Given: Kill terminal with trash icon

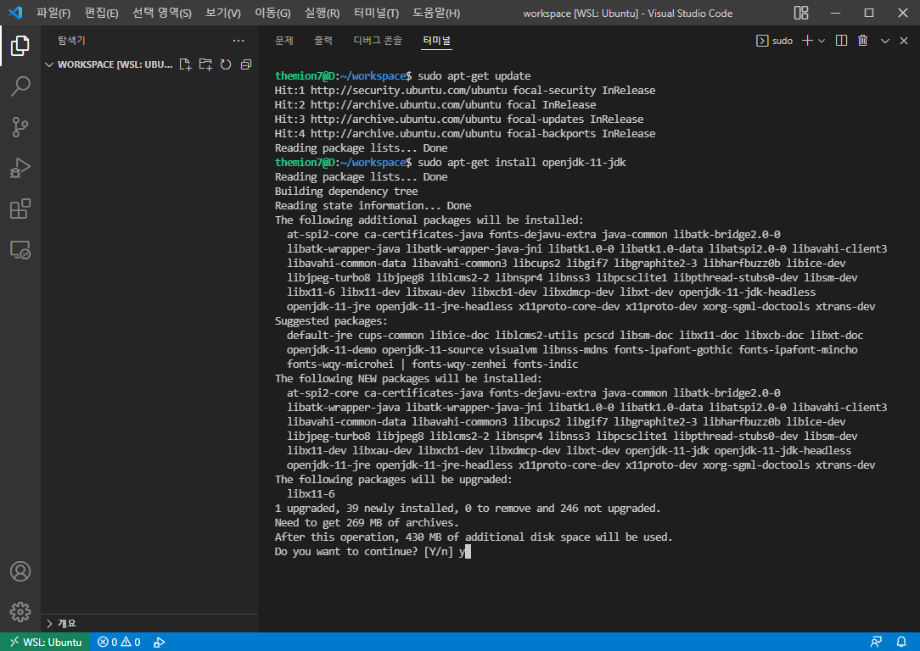Looking at the screenshot, I should [x=862, y=41].
